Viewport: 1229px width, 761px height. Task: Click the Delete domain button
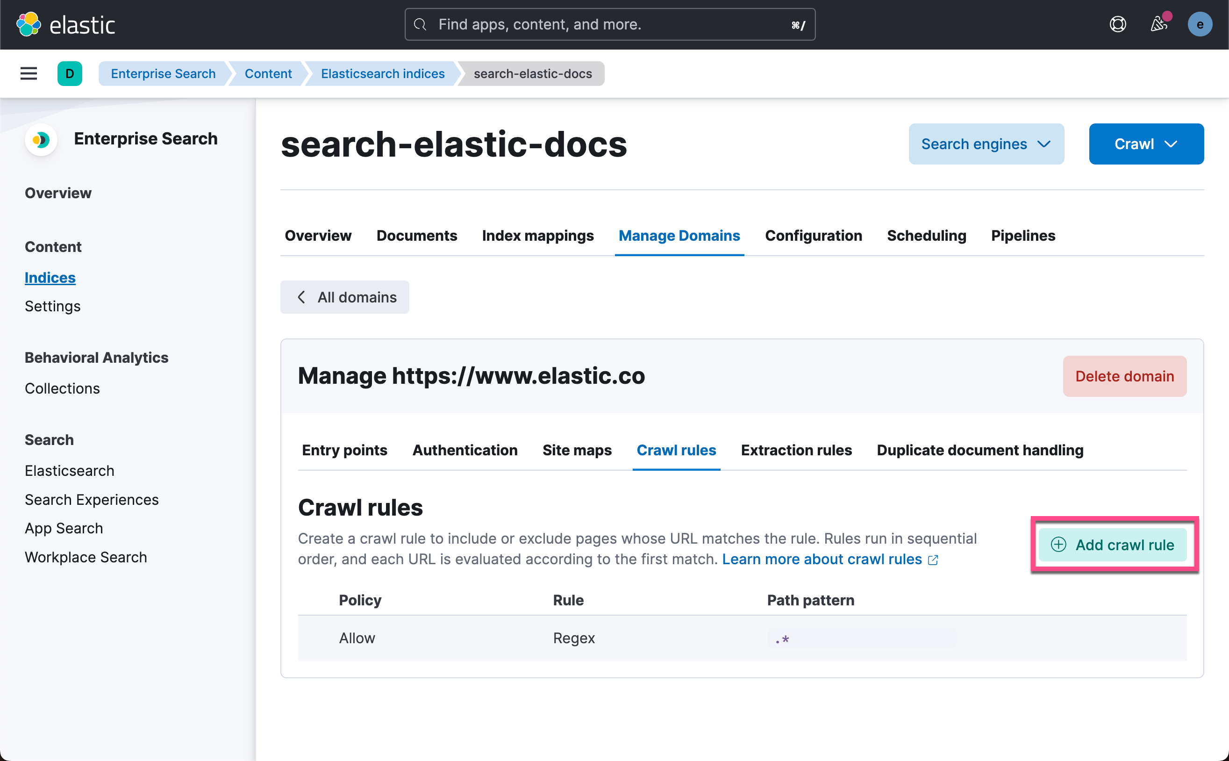pos(1124,376)
